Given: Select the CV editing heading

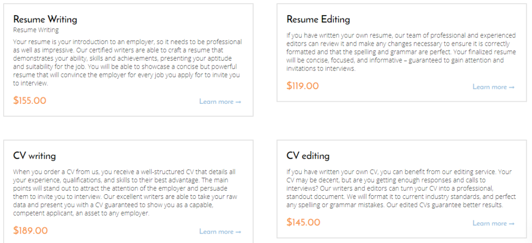Looking at the screenshot, I should pos(308,156).
